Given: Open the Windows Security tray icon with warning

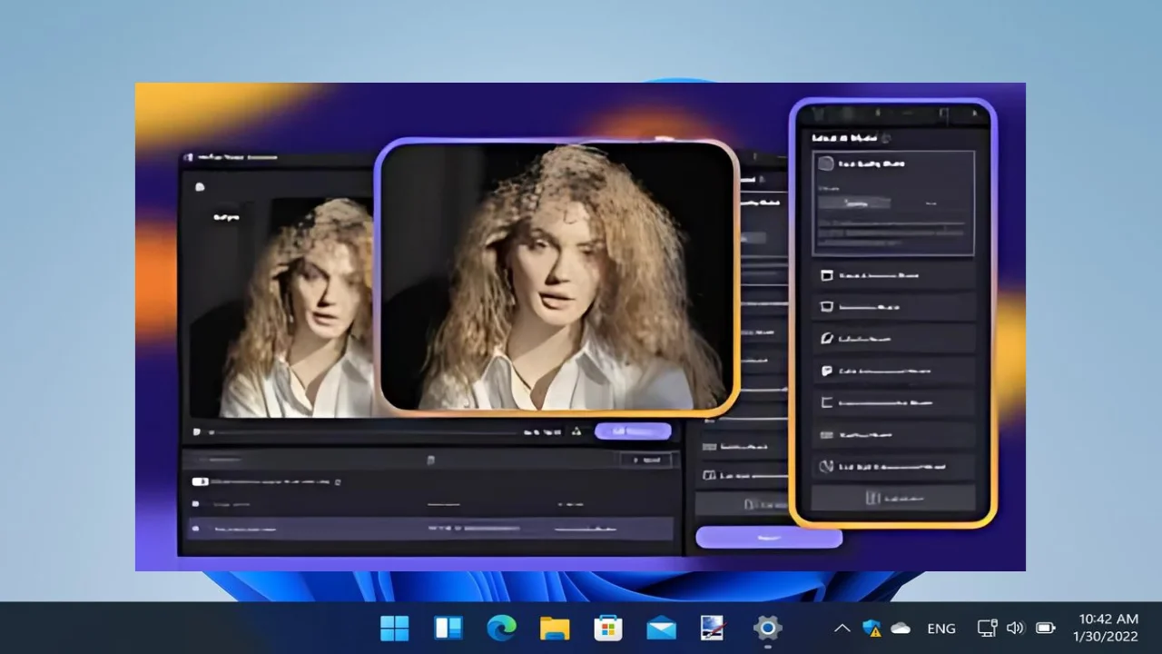Looking at the screenshot, I should (x=871, y=628).
